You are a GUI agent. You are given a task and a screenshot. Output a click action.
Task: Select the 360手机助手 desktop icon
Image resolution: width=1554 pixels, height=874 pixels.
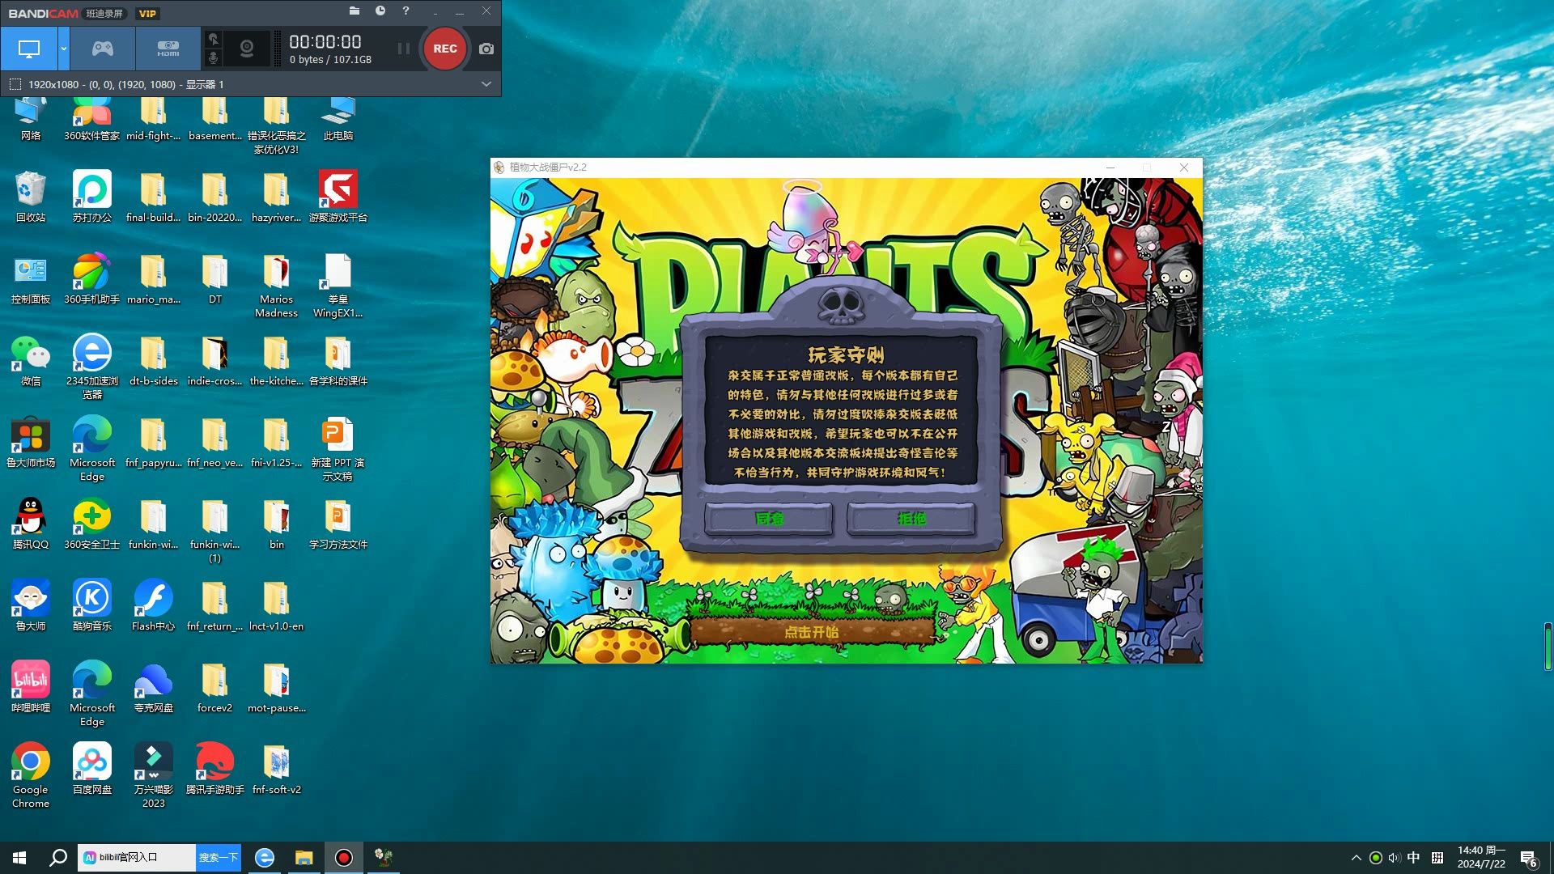(x=92, y=279)
